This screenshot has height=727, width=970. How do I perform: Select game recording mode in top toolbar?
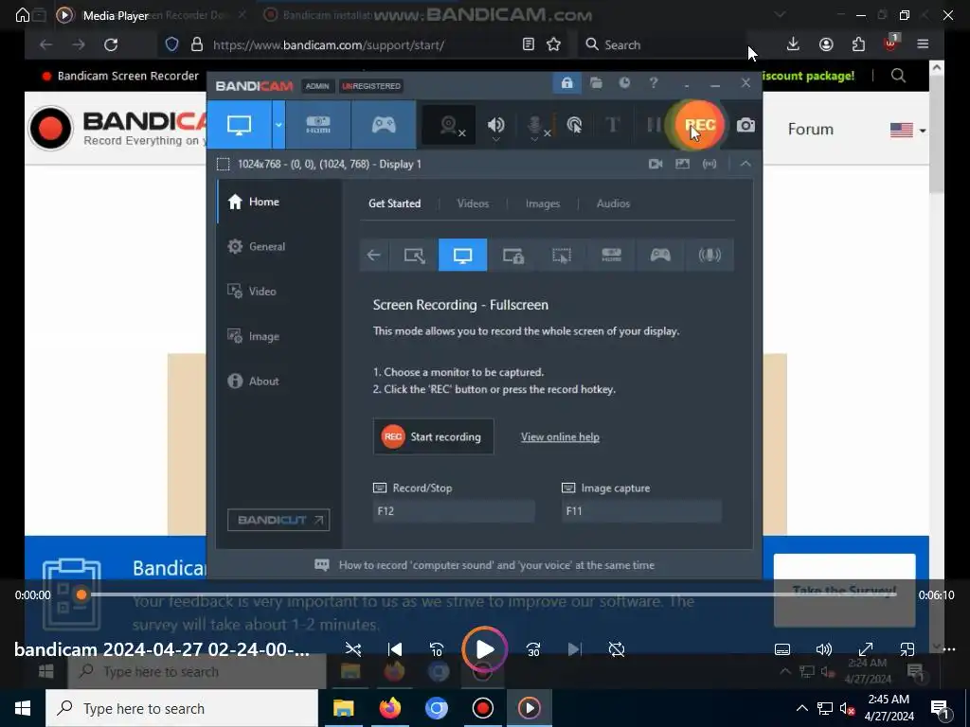(x=384, y=125)
